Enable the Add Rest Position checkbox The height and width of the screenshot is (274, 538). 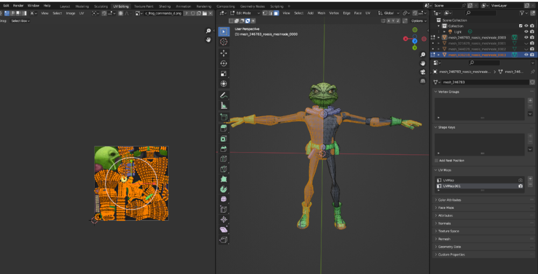[x=436, y=160]
